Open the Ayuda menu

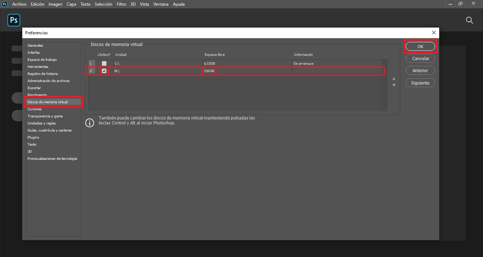[x=179, y=4]
